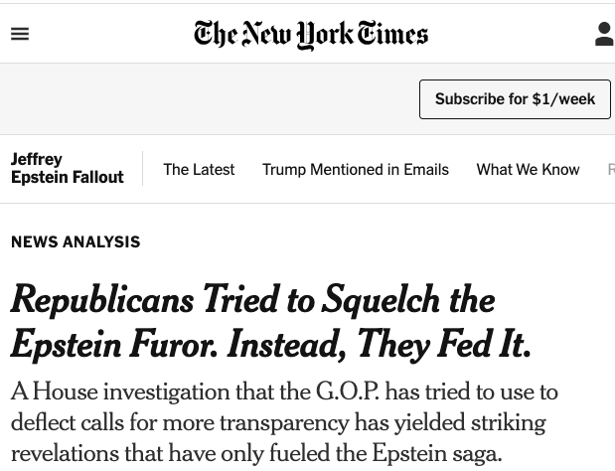
Task: Click the word "revelations" in the summary
Action: tap(73, 453)
